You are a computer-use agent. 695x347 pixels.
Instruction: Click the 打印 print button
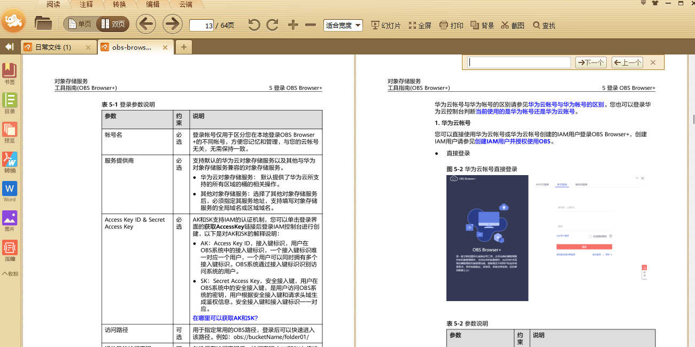[x=451, y=25]
